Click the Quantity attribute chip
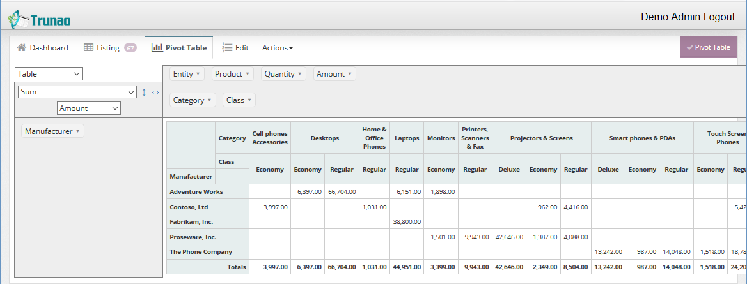 pyautogui.click(x=283, y=74)
